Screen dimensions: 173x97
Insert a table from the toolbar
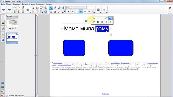[41, 12]
